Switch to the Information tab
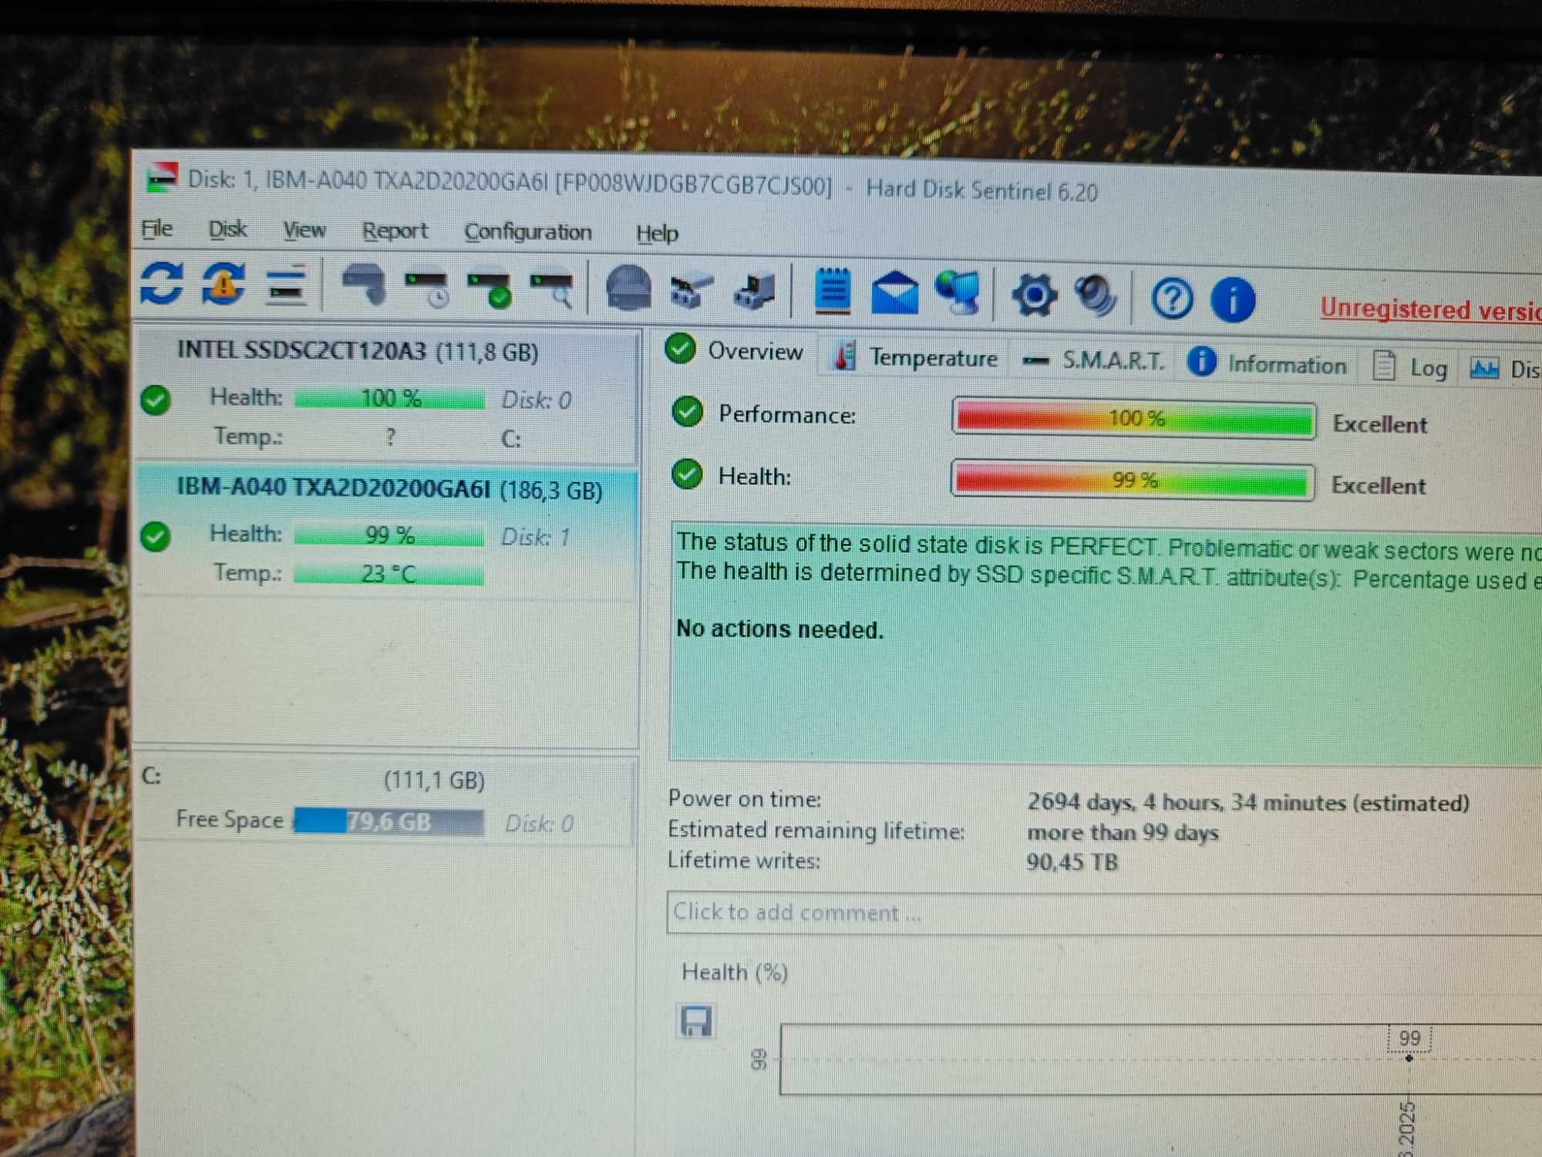The width and height of the screenshot is (1542, 1157). point(1267,364)
